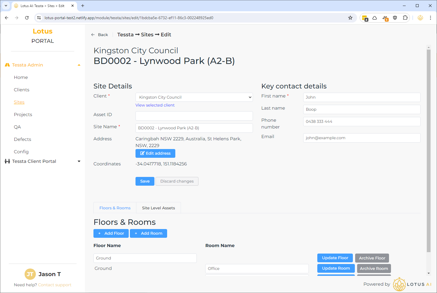Click into the Asset ID field
437x293 pixels.
click(x=194, y=116)
